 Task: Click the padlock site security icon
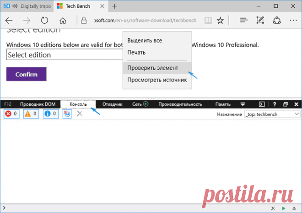(x=84, y=20)
